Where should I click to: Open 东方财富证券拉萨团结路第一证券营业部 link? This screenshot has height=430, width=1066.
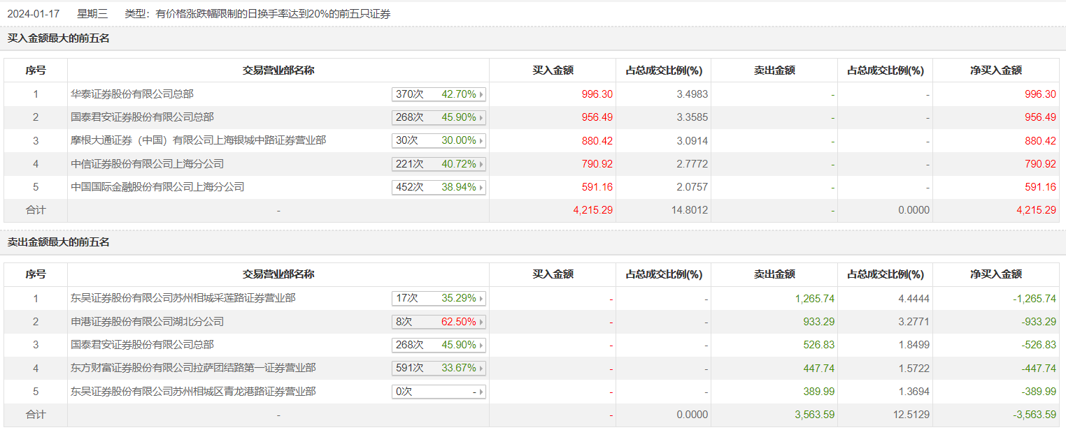[x=193, y=368]
